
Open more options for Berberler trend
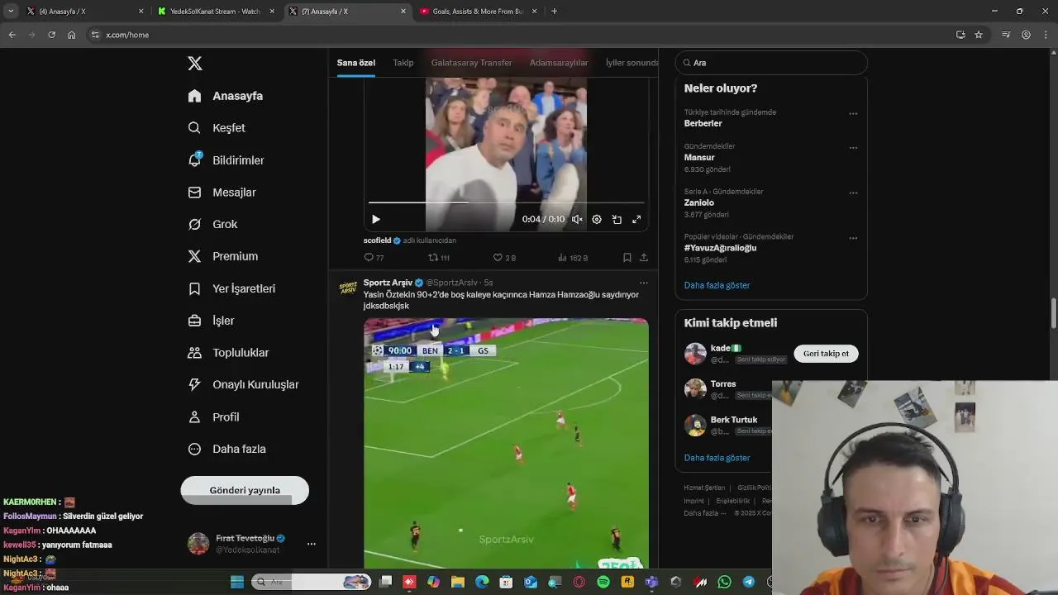coord(853,114)
